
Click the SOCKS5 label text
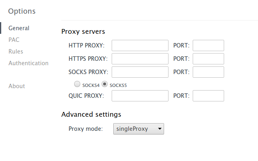tap(118, 85)
